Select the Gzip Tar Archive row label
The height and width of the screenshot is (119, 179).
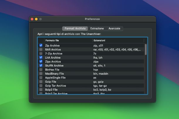pyautogui.click(x=55, y=86)
